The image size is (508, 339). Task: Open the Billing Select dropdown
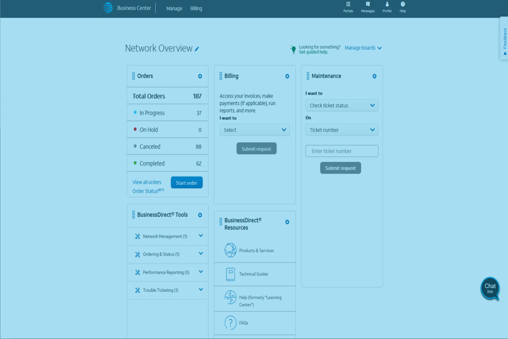[255, 130]
